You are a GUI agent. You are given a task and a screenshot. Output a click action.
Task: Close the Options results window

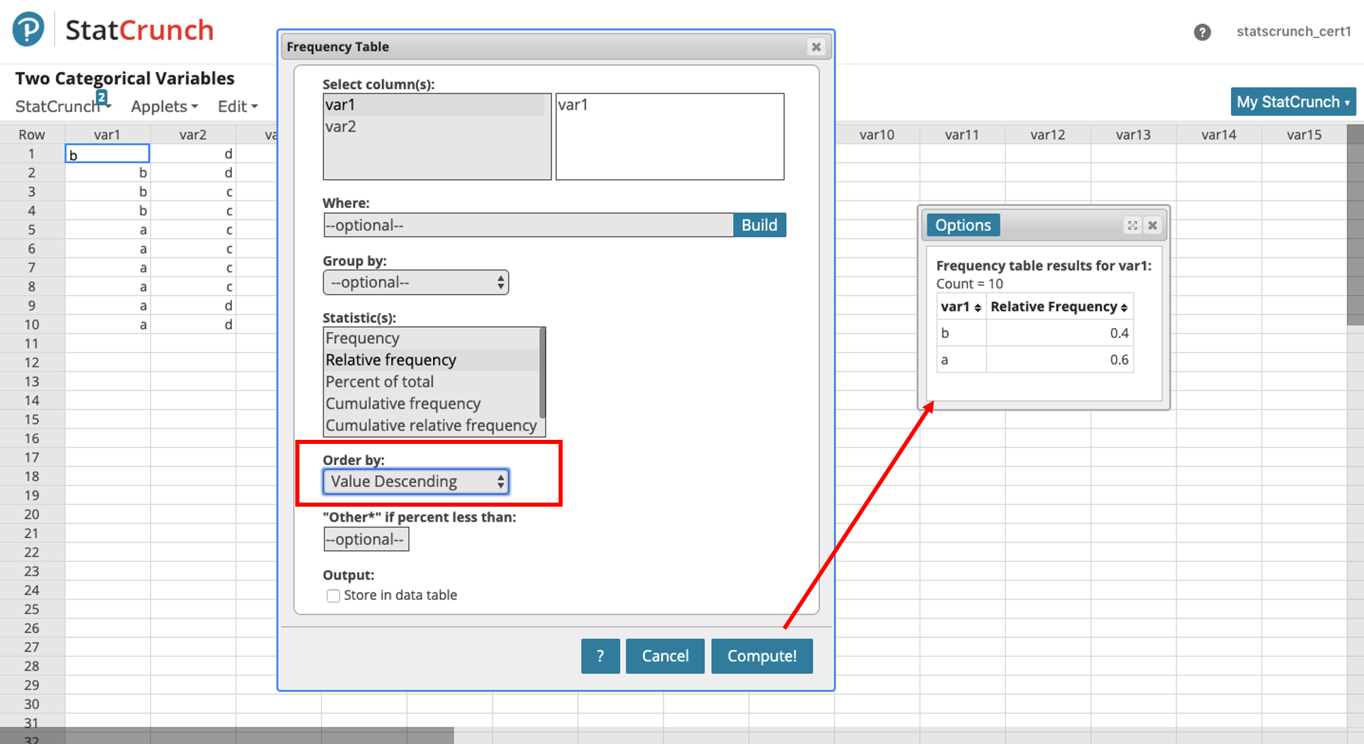click(1153, 225)
